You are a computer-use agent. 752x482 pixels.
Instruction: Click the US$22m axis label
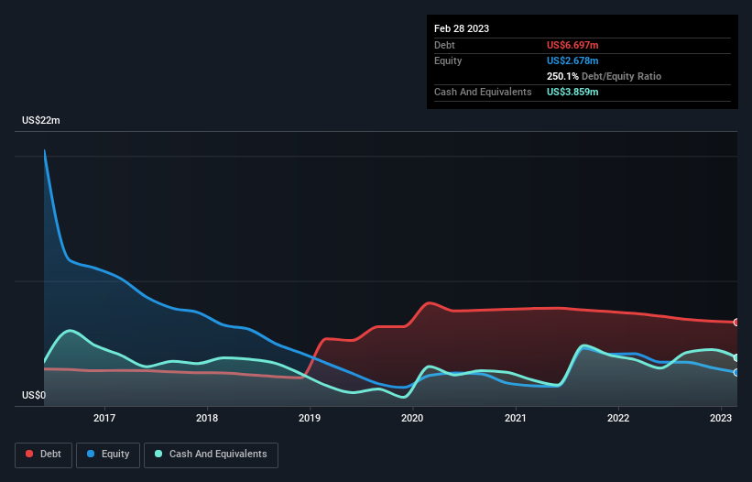coord(41,120)
